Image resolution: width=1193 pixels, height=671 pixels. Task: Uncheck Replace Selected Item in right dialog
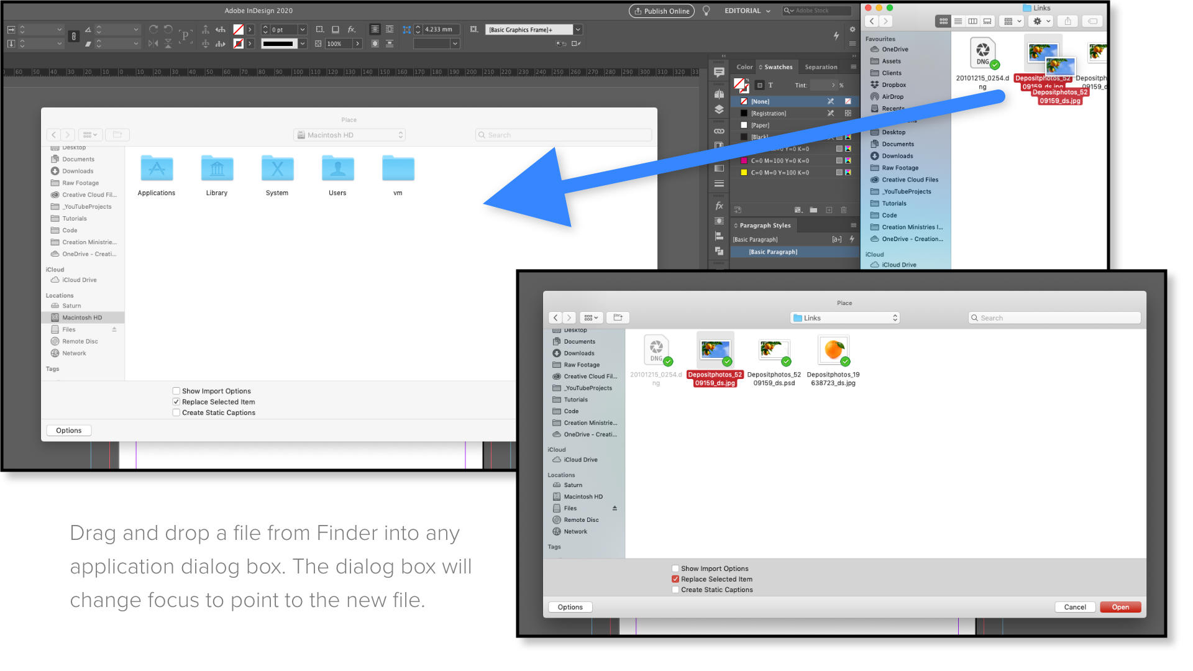tap(675, 579)
